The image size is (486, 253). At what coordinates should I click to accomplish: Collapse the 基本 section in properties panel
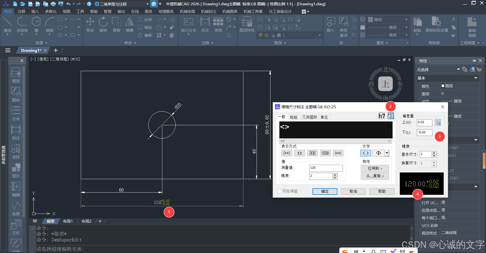point(476,78)
